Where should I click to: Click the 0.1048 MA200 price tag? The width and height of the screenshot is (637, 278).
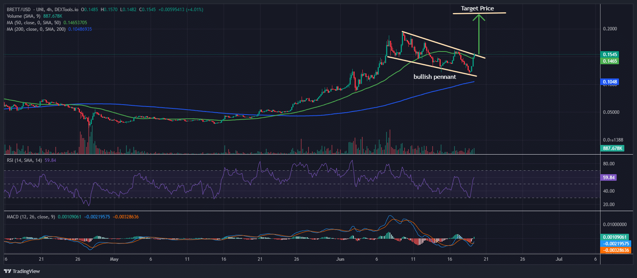tap(610, 82)
